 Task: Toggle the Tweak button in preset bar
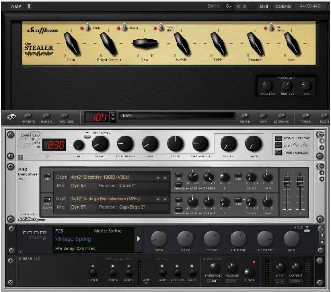pyautogui.click(x=306, y=116)
